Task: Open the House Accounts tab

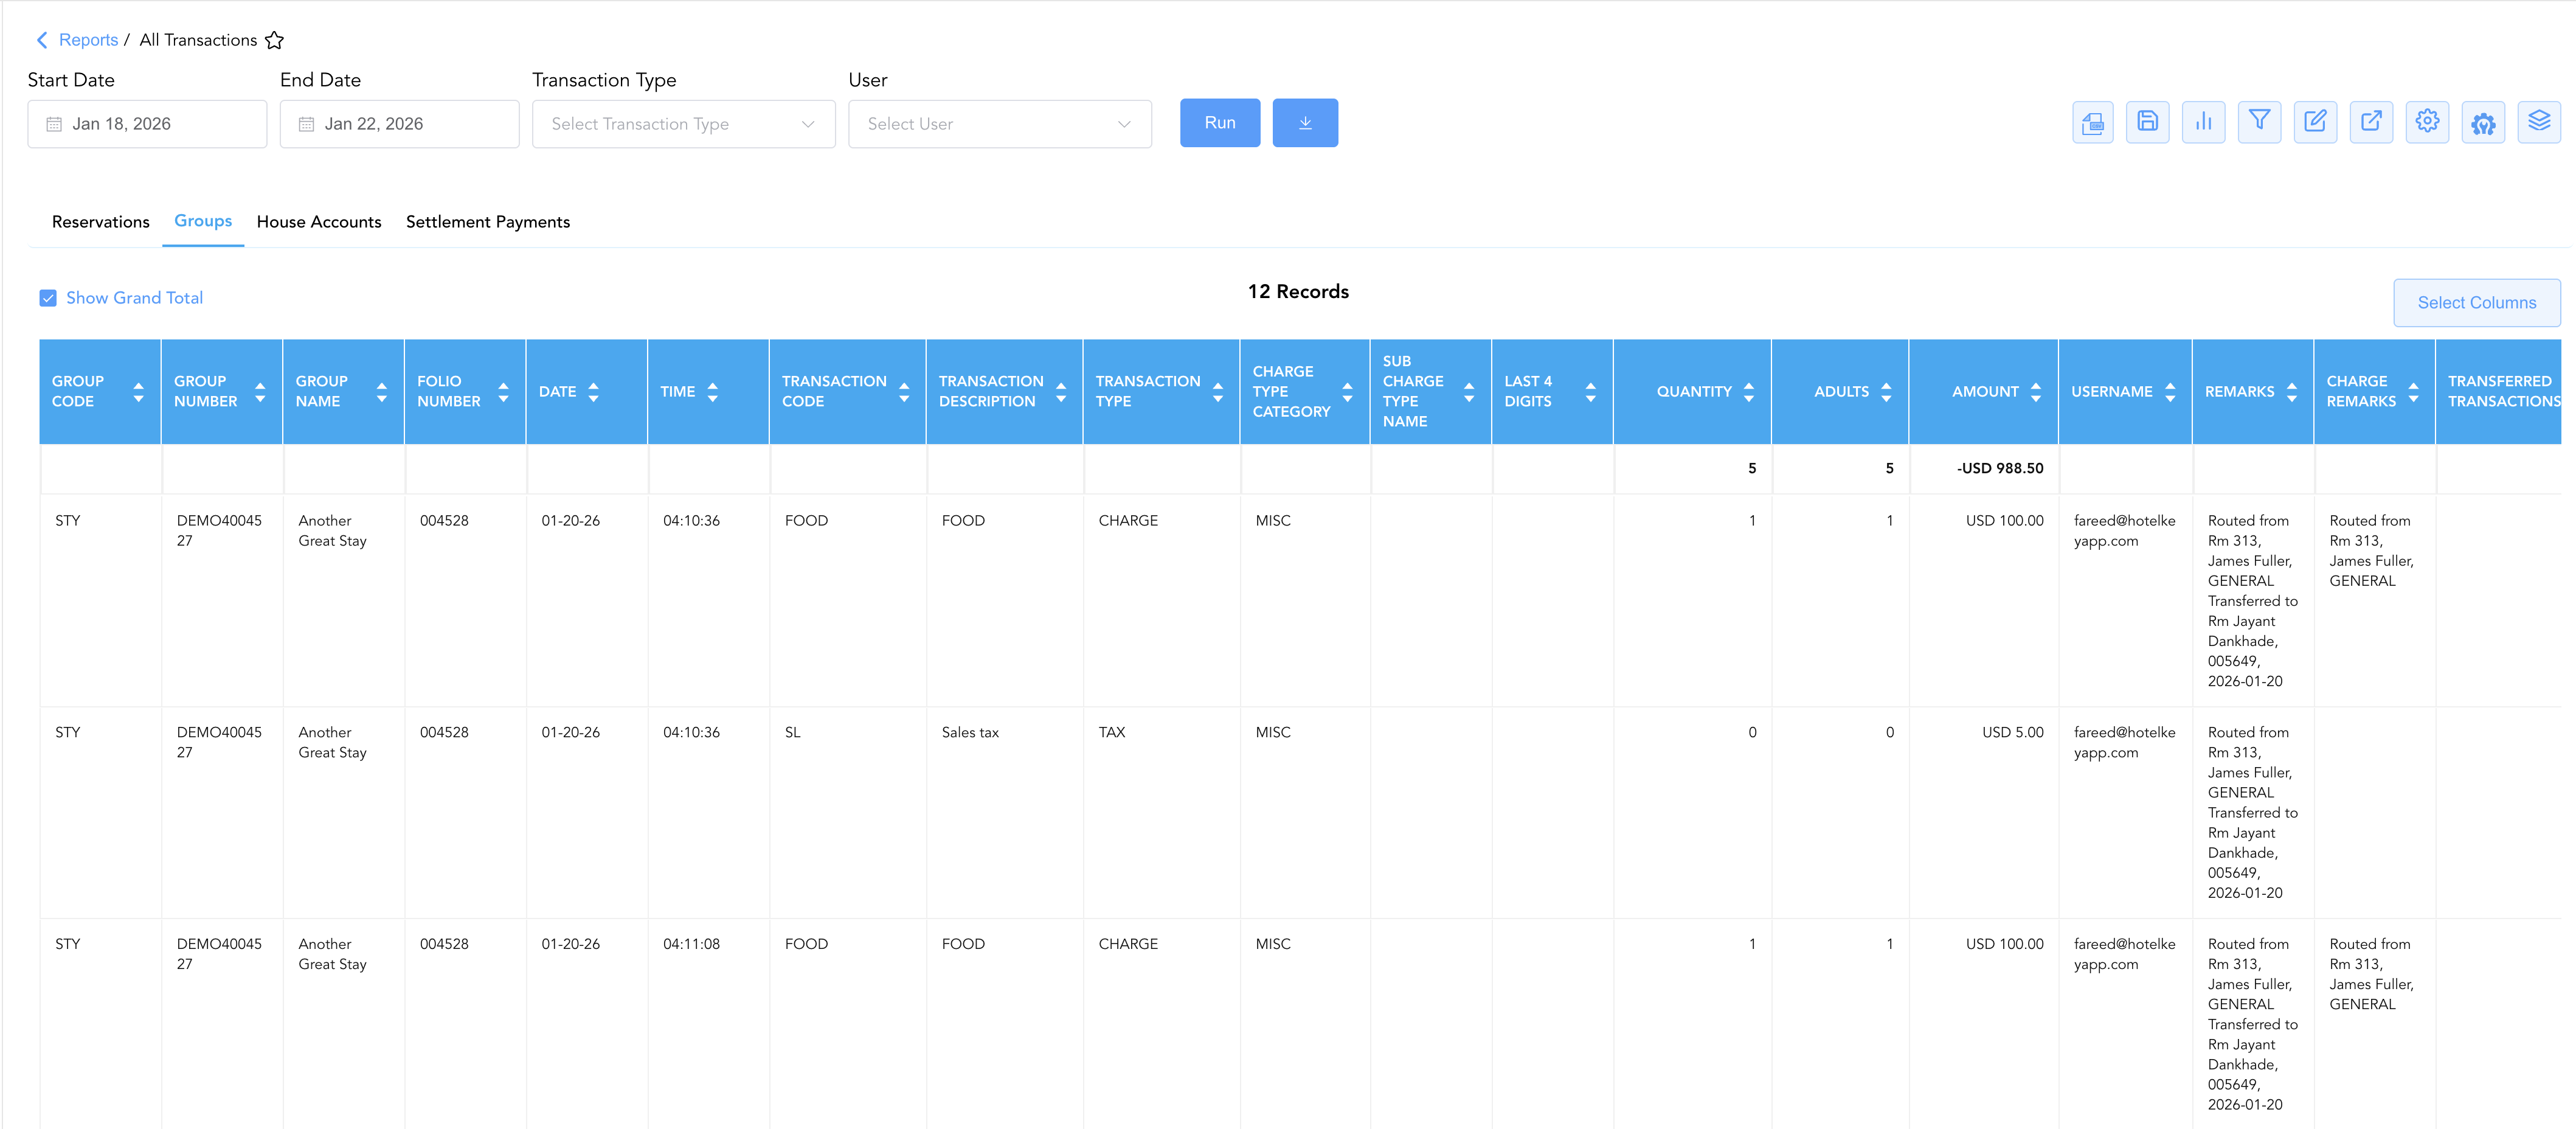Action: (319, 222)
